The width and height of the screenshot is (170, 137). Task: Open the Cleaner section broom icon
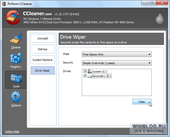pos(16,39)
